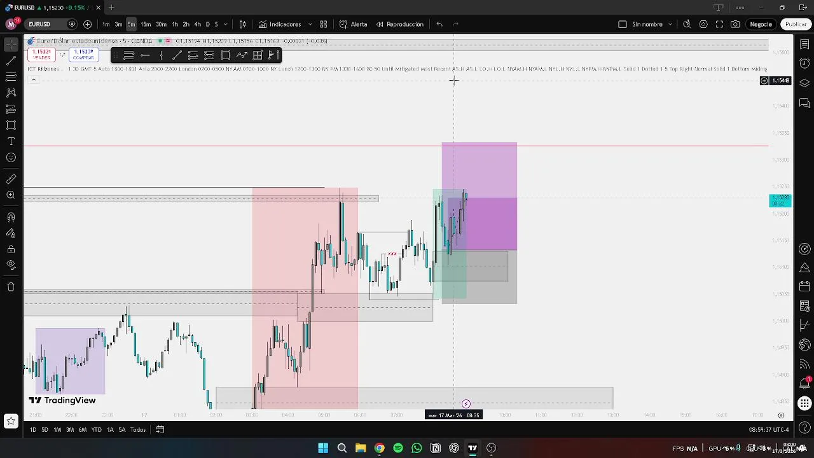Take a chart snapshot with camera icon
The height and width of the screenshot is (458, 814).
(x=735, y=24)
